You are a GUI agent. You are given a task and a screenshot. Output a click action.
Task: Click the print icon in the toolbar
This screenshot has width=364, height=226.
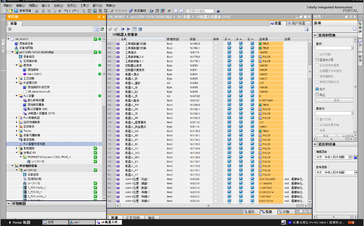pyautogui.click(x=36, y=11)
